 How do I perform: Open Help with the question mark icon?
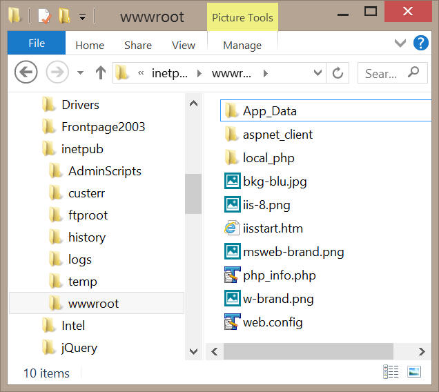(x=420, y=43)
